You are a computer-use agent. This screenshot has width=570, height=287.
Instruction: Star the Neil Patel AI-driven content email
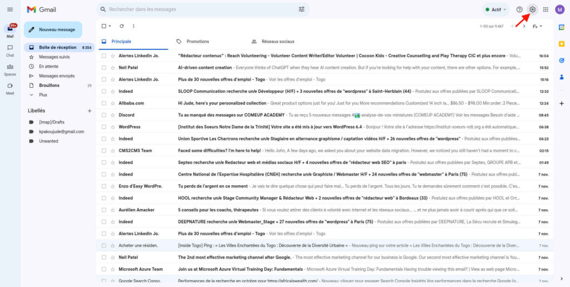(112, 67)
